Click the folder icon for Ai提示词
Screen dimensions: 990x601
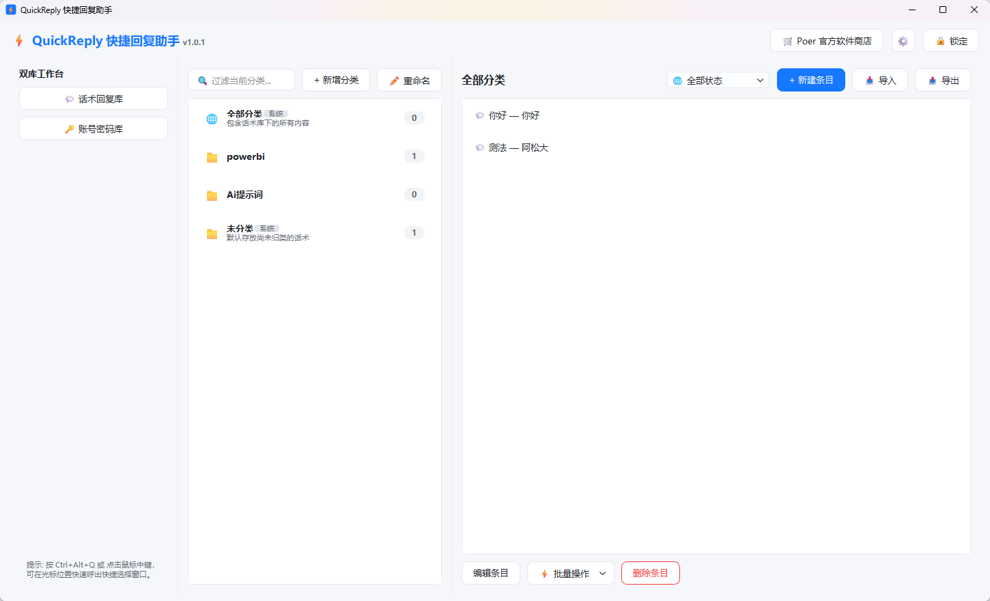click(212, 195)
